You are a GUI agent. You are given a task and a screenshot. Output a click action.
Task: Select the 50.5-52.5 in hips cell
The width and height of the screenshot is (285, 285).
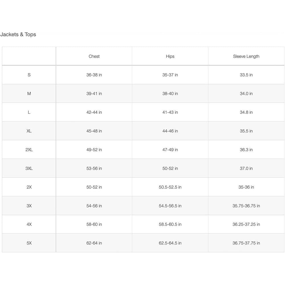170,187
